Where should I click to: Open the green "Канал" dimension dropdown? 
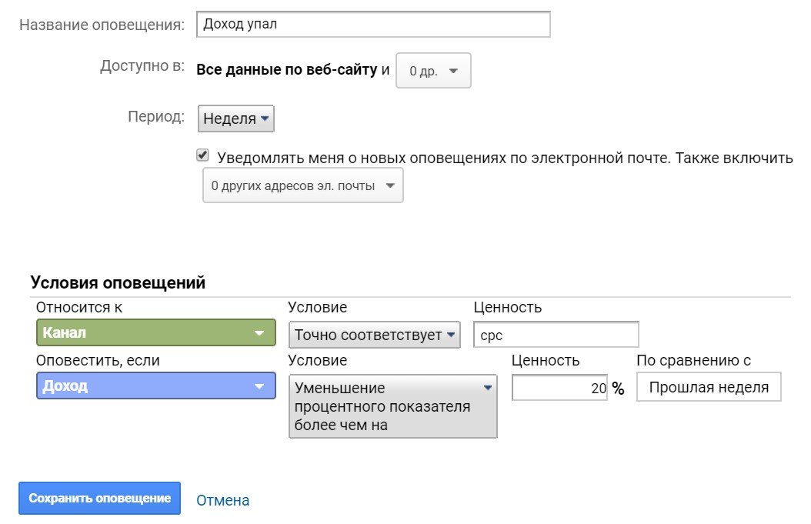(x=154, y=332)
